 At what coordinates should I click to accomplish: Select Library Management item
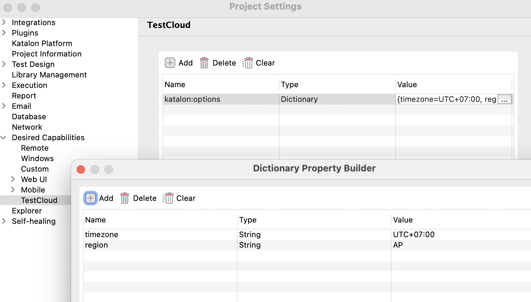point(49,75)
